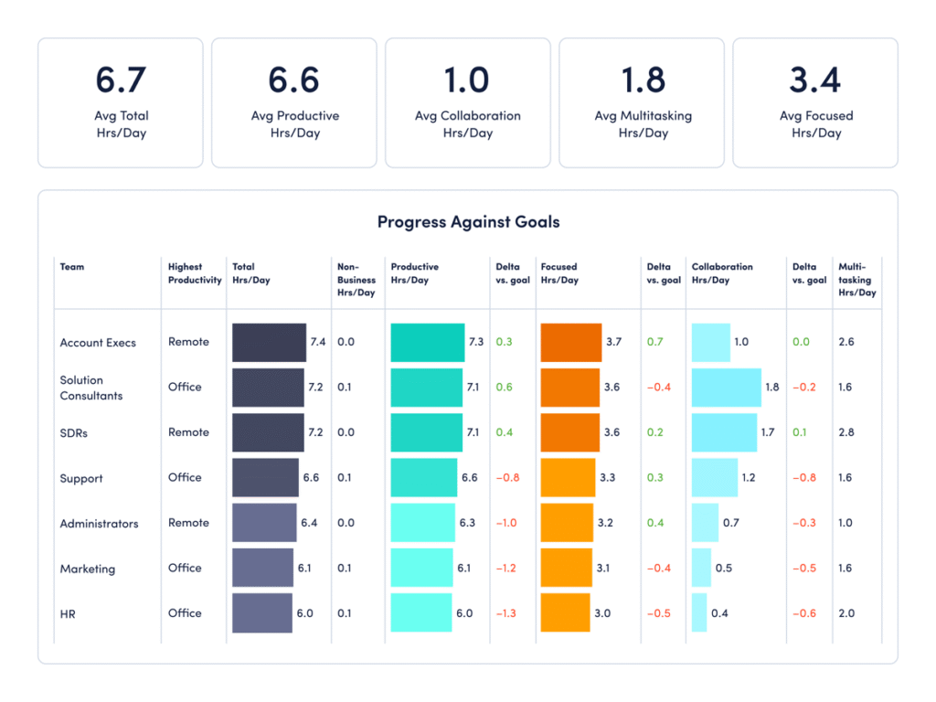Click HR's total hours bar
The height and width of the screenshot is (702, 936).
261,613
